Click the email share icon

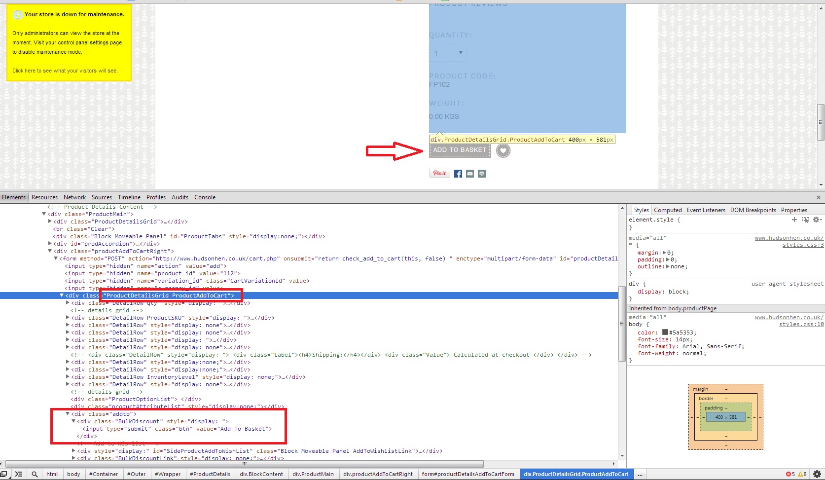[x=470, y=174]
